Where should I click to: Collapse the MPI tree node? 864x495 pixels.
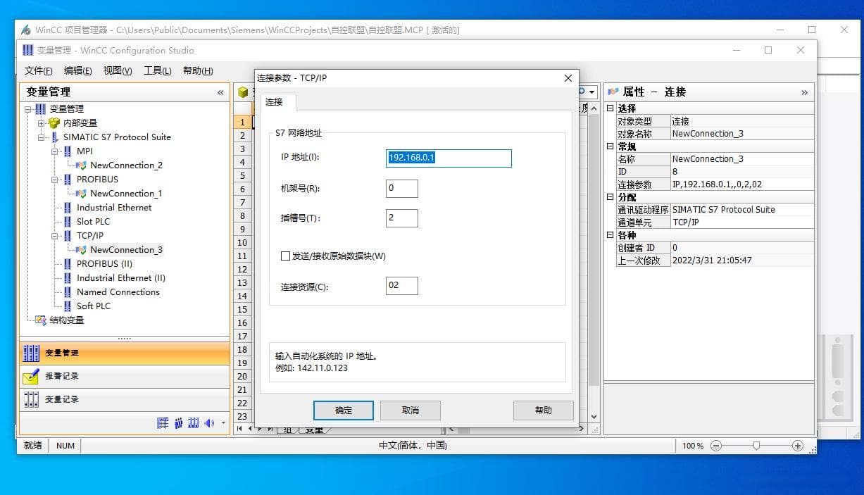click(55, 151)
